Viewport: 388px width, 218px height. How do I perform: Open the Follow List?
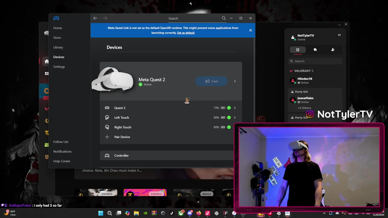pyautogui.click(x=61, y=142)
